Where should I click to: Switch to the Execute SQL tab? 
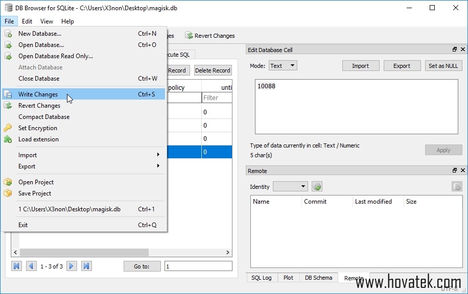pyautogui.click(x=180, y=55)
